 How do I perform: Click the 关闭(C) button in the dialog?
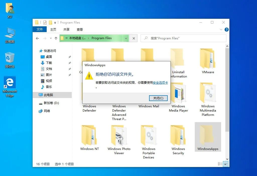coord(158,98)
